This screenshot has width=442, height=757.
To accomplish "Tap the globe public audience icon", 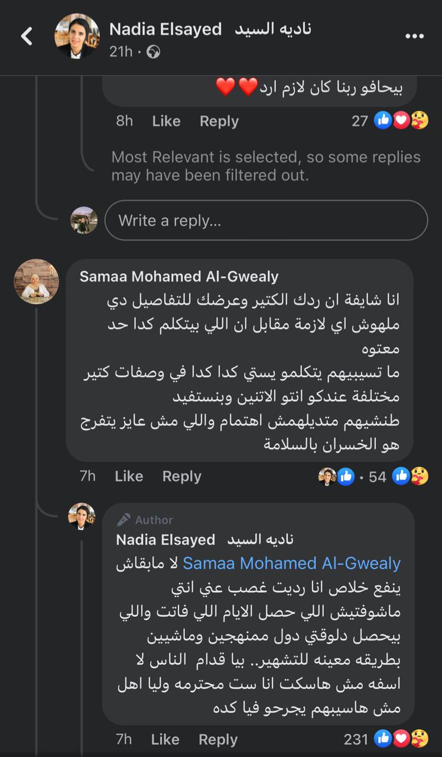I will (153, 52).
